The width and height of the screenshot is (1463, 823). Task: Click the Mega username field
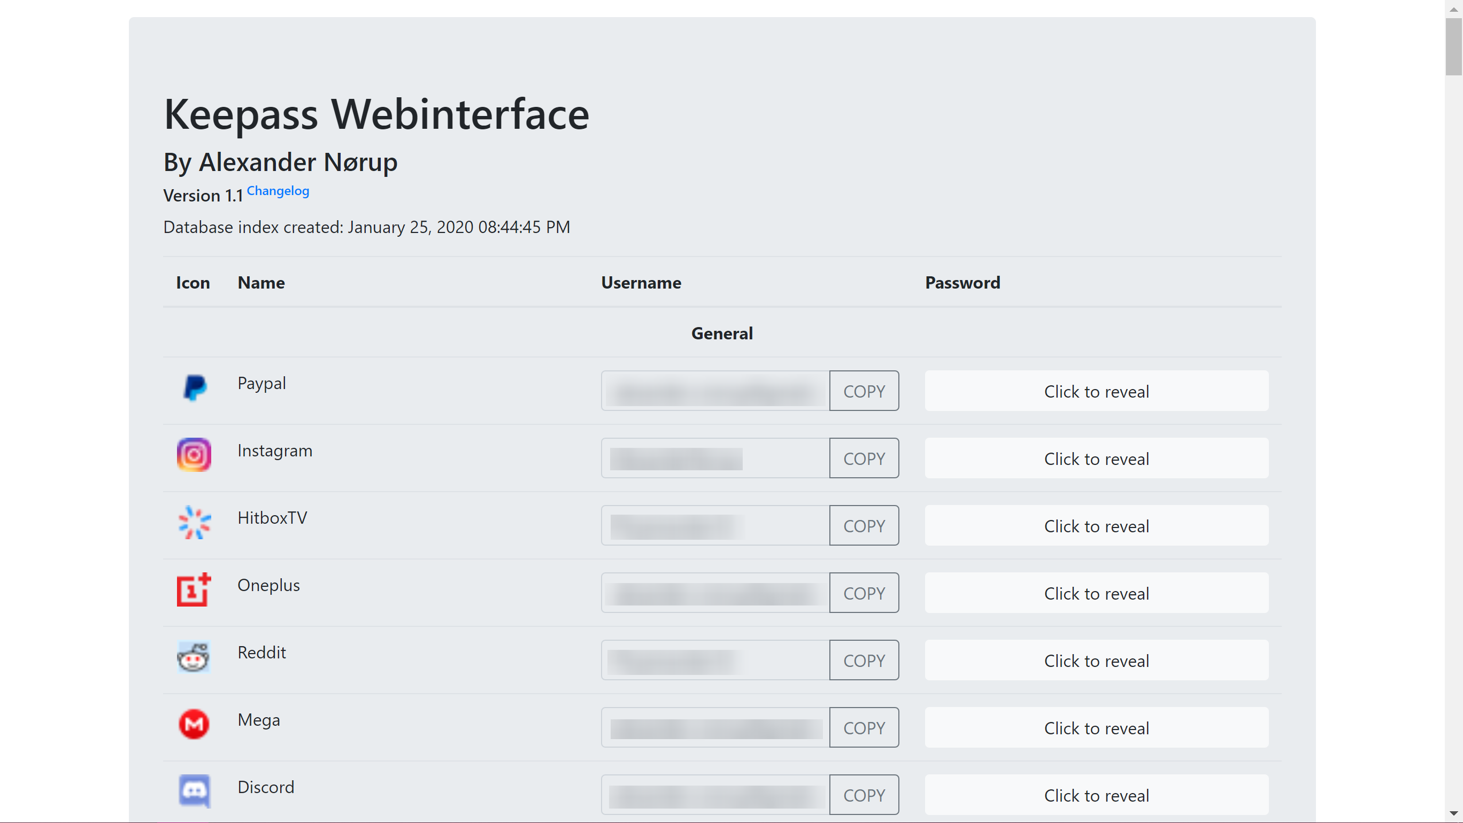[714, 728]
